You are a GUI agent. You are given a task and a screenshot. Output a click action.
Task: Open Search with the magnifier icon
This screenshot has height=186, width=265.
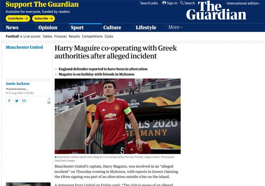point(182,3)
